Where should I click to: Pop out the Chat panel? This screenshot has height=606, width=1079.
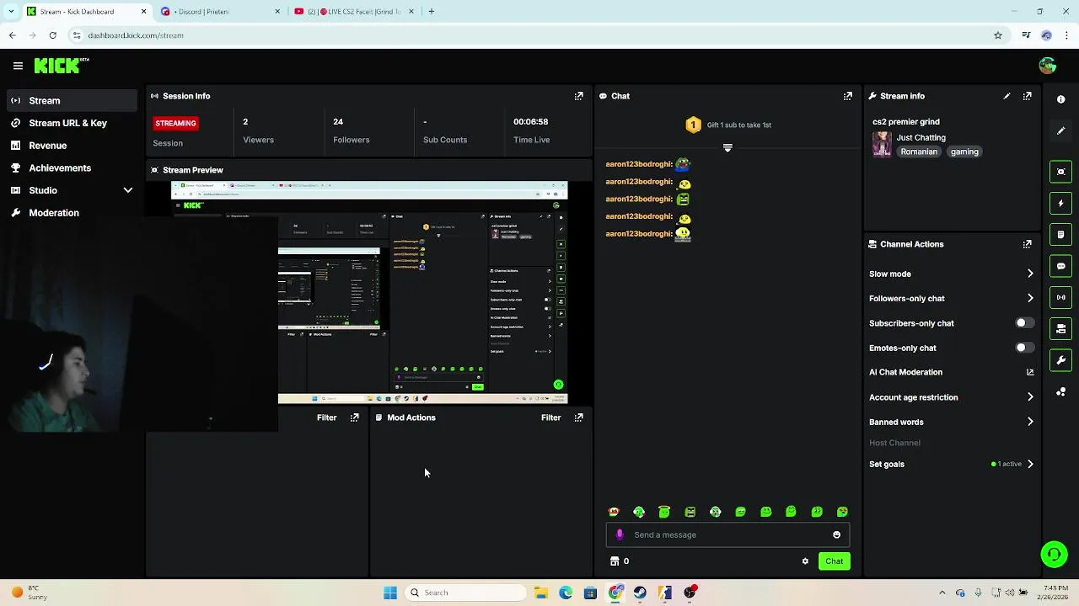click(x=847, y=96)
